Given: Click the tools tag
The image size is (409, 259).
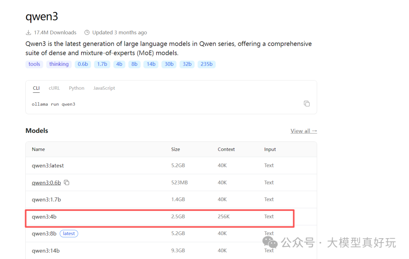Looking at the screenshot, I should coord(34,64).
